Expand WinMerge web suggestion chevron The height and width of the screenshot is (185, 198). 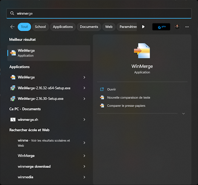point(84,156)
